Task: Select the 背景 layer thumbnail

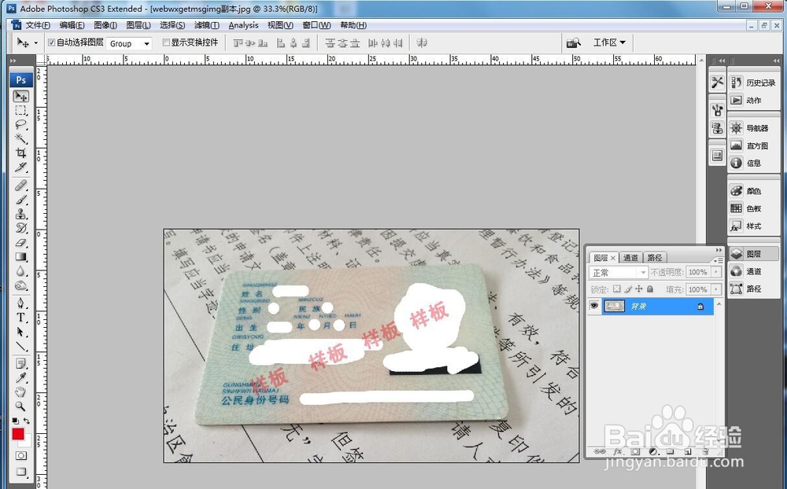Action: click(x=614, y=306)
